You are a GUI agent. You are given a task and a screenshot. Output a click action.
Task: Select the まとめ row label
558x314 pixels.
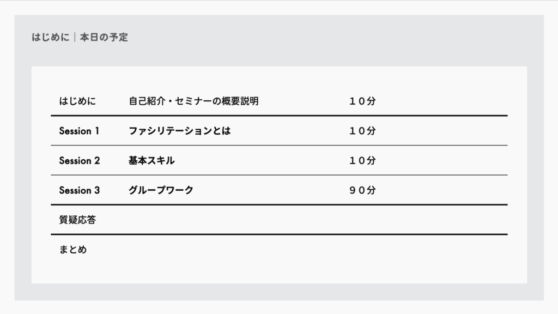72,250
